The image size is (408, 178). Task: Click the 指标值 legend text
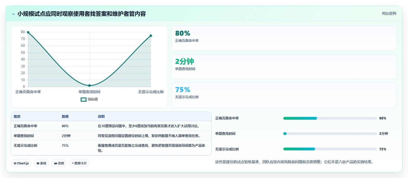pos(93,99)
